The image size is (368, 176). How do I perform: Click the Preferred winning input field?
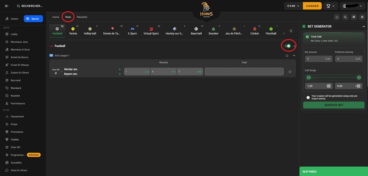pyautogui.click(x=349, y=59)
